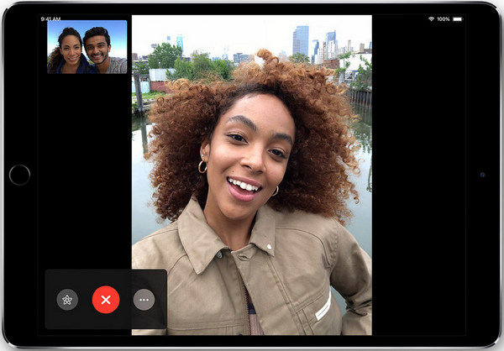Tap the battery icon in status bar

pyautogui.click(x=458, y=19)
